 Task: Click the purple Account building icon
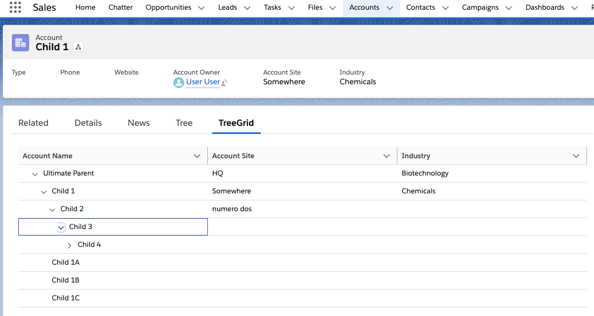[x=21, y=43]
